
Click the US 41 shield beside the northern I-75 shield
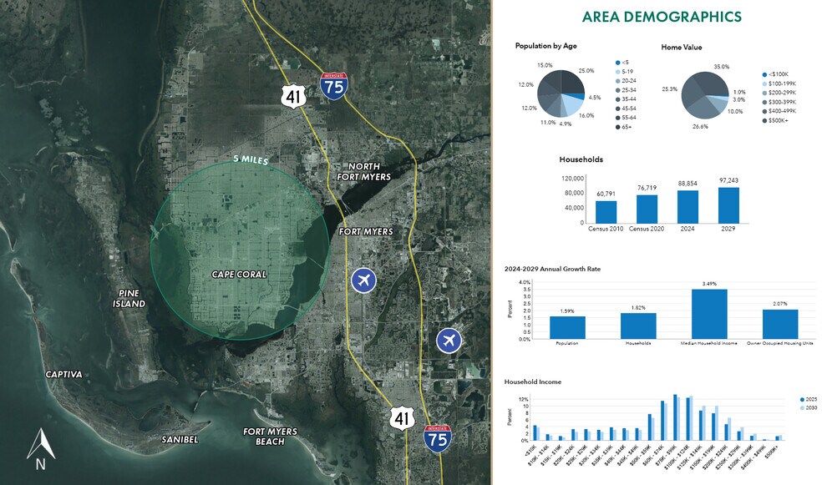point(293,96)
